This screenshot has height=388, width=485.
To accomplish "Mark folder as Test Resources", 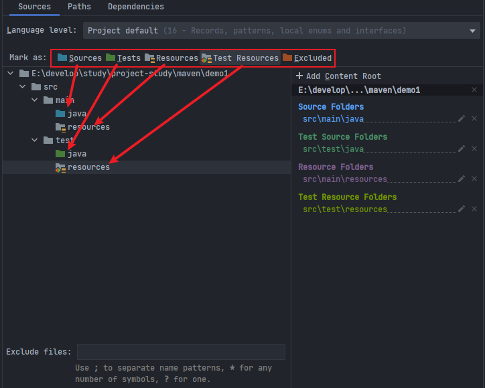I will pyautogui.click(x=240, y=58).
